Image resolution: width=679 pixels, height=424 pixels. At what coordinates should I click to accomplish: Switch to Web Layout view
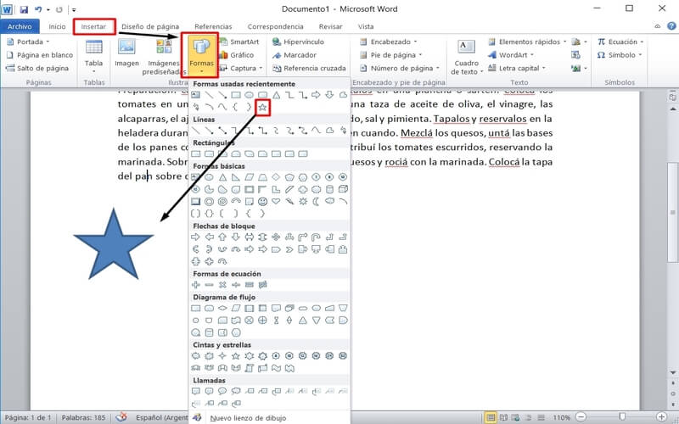516,417
